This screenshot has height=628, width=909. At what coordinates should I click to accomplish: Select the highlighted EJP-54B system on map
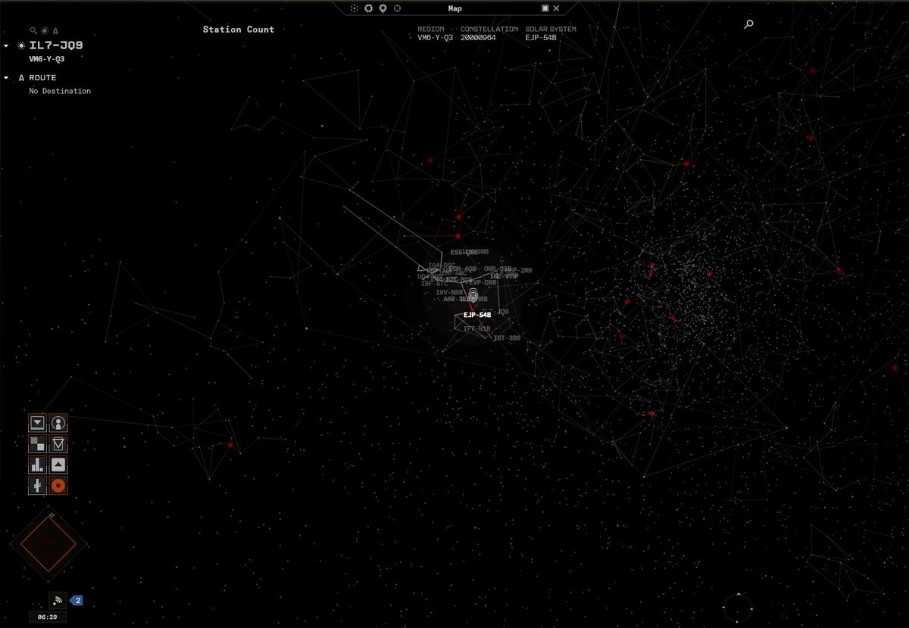click(x=477, y=315)
